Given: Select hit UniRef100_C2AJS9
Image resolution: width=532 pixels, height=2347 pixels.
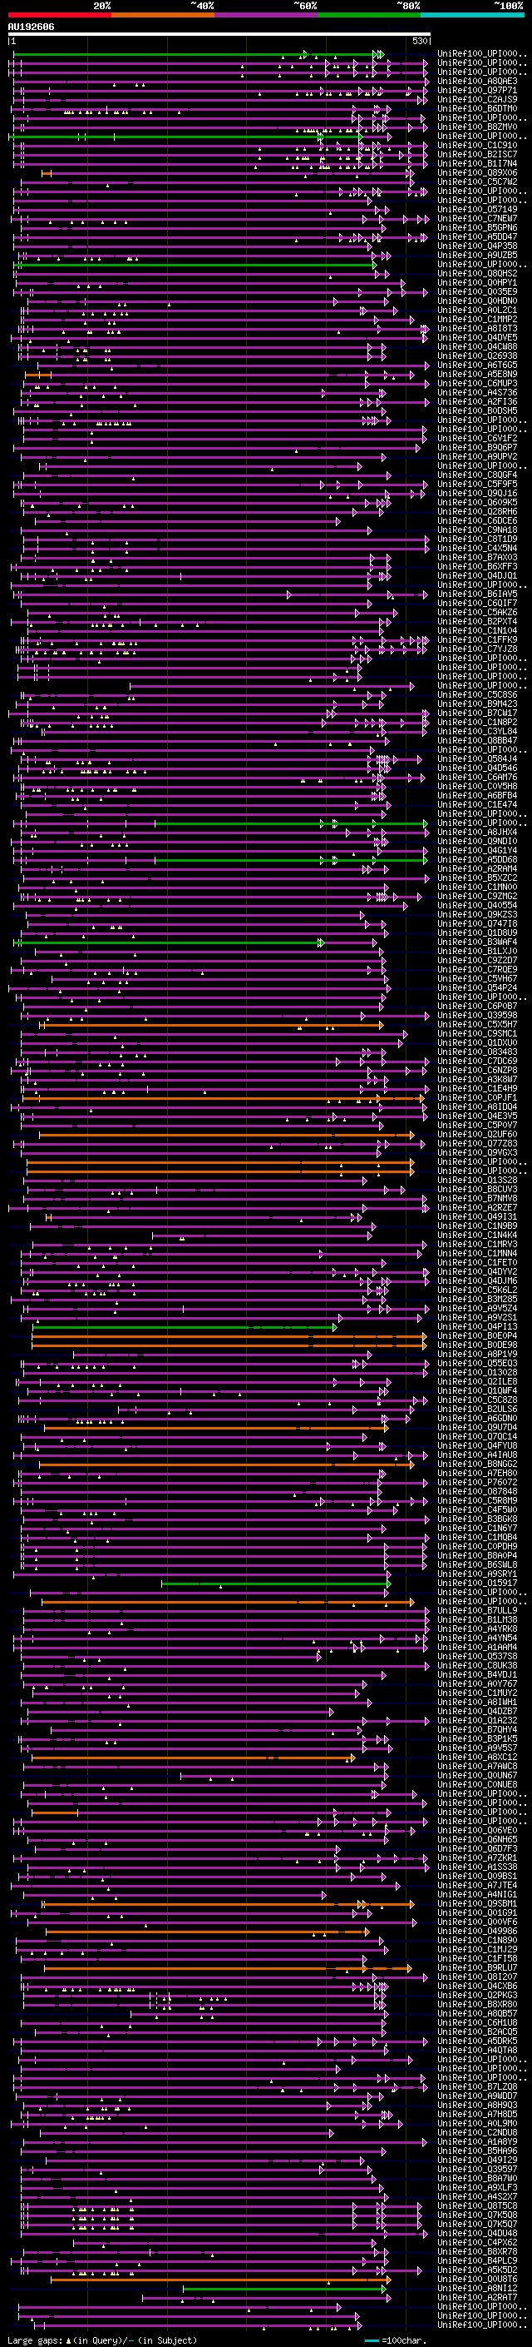Looking at the screenshot, I should click(477, 99).
